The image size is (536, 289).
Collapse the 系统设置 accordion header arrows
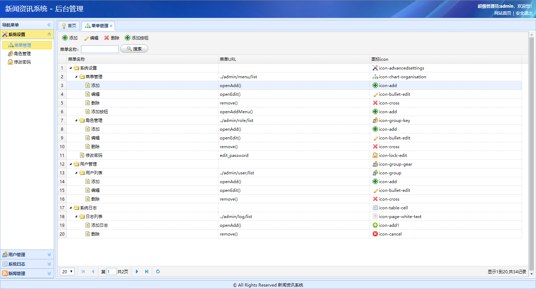[49, 34]
